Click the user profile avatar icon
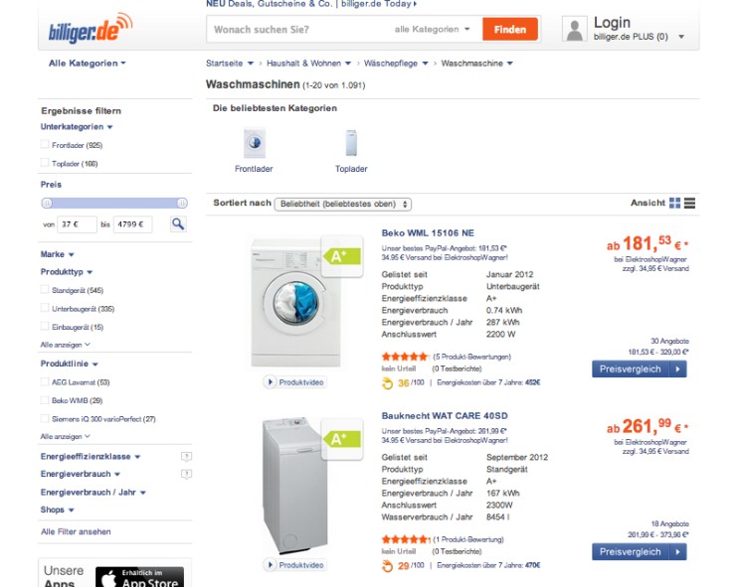Viewport: 743px width, 587px height. point(574,30)
